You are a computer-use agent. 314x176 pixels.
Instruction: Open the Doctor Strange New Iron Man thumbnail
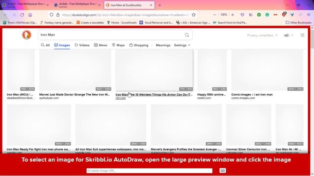click(x=75, y=70)
